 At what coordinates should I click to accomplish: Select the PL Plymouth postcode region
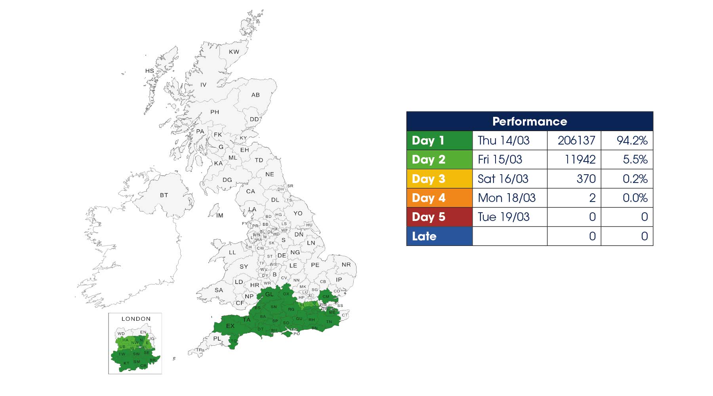[x=217, y=339]
